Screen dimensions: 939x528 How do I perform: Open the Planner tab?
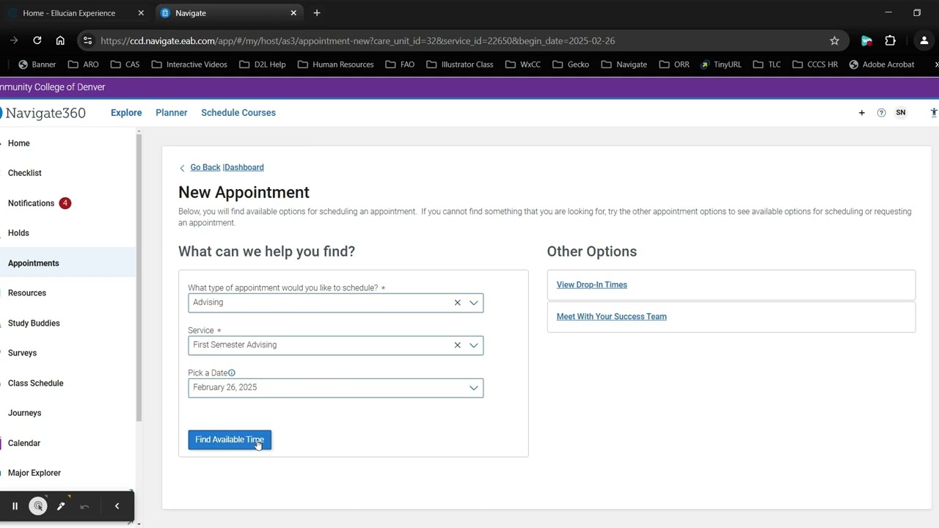coord(172,113)
